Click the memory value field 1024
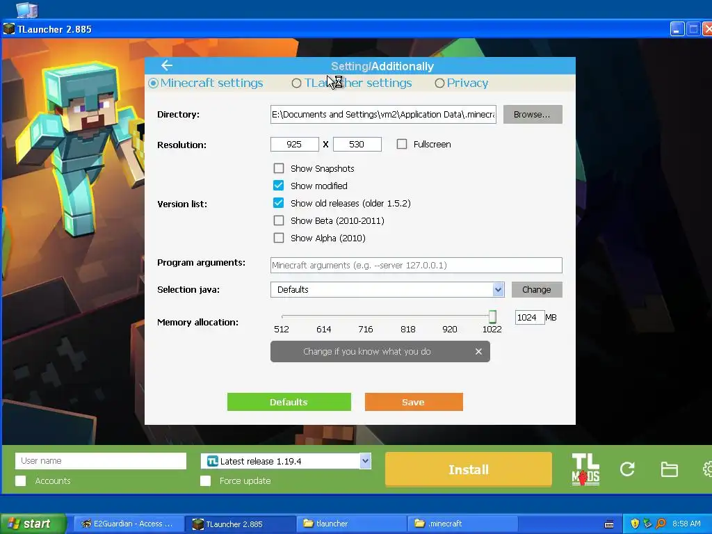The image size is (712, 534). click(529, 317)
